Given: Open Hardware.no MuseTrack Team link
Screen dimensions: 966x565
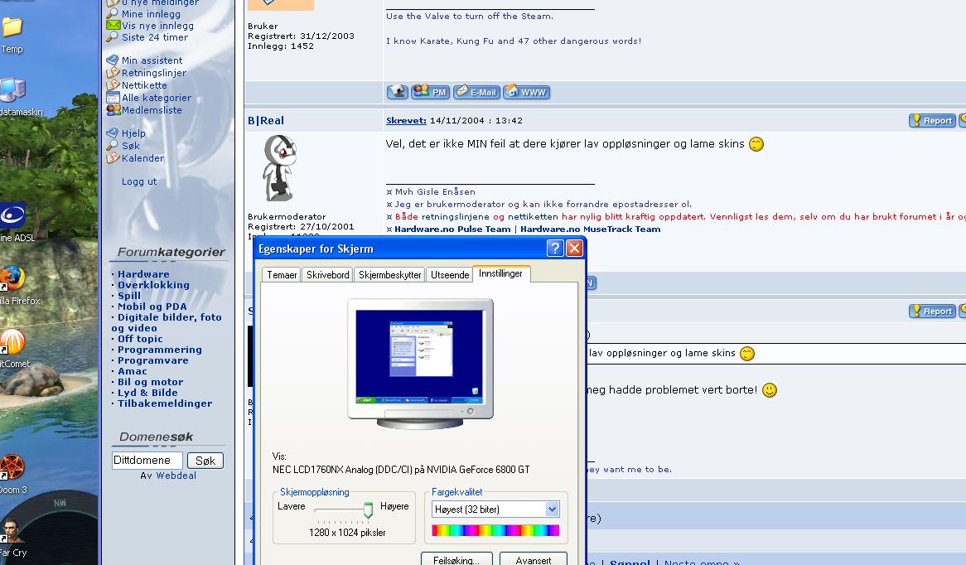Looking at the screenshot, I should point(590,229).
